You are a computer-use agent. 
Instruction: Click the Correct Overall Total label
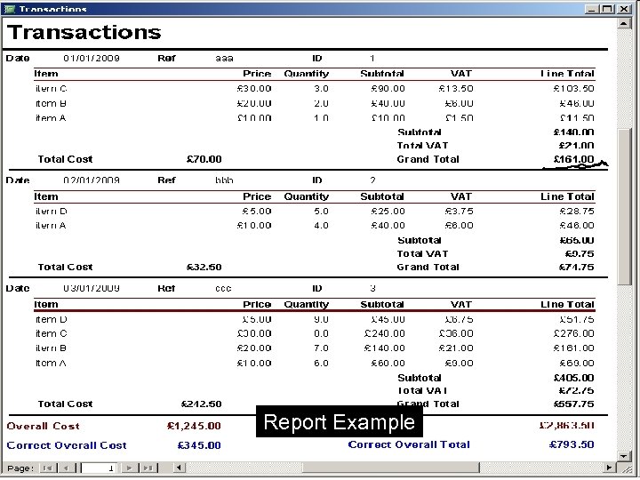point(409,444)
